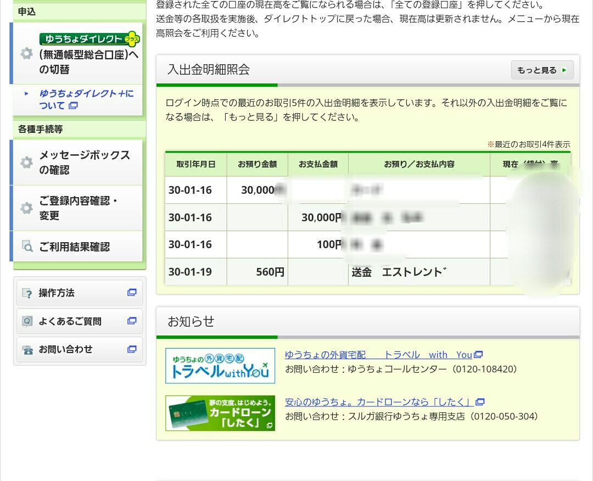
Task: Click the もっと見る button
Action: [542, 70]
